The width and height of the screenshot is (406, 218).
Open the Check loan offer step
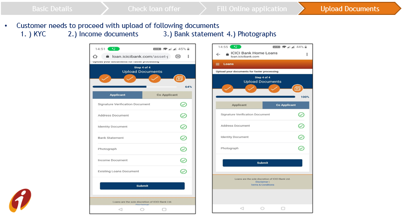[x=154, y=8]
